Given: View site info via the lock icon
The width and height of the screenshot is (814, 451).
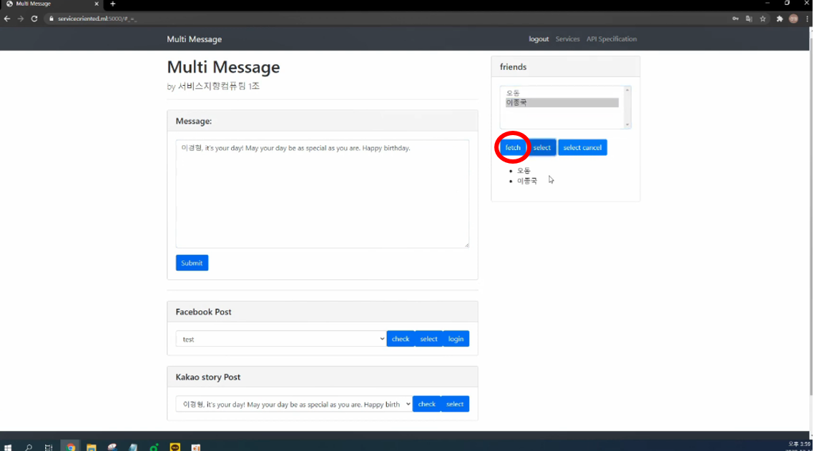Looking at the screenshot, I should pos(51,19).
